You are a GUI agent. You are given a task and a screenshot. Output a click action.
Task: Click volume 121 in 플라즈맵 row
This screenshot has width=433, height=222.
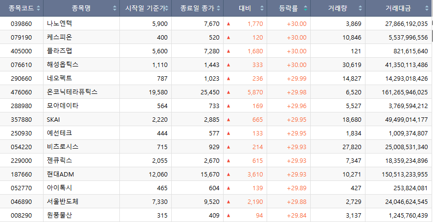click(x=356, y=51)
